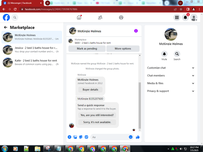The height and width of the screenshot is (152, 203).
Task: Select the McKinzie Holmes conversation in the list
Action: point(32,37)
